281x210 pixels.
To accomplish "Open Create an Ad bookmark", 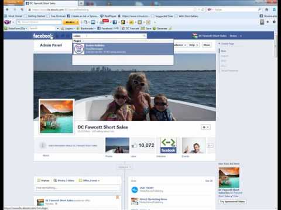I will [x=82, y=16].
